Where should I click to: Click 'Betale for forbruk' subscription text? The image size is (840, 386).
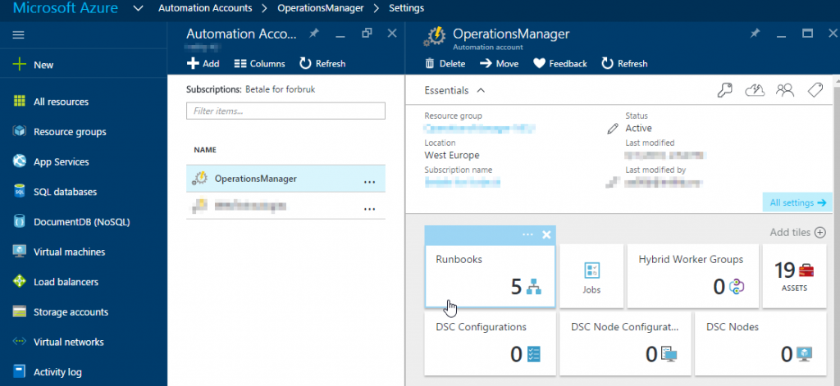click(281, 89)
